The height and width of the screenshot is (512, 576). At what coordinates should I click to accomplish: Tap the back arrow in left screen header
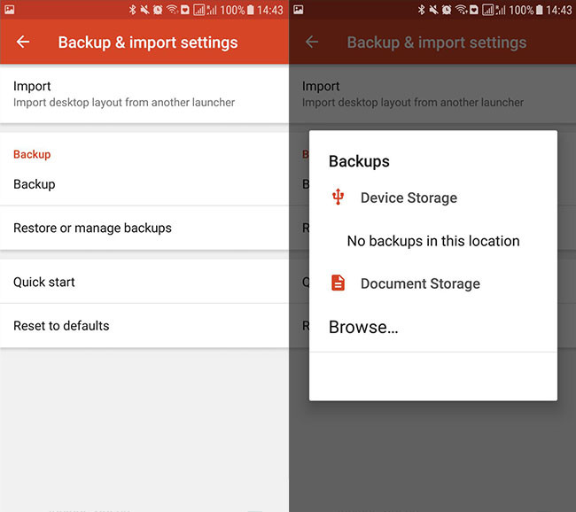[23, 42]
